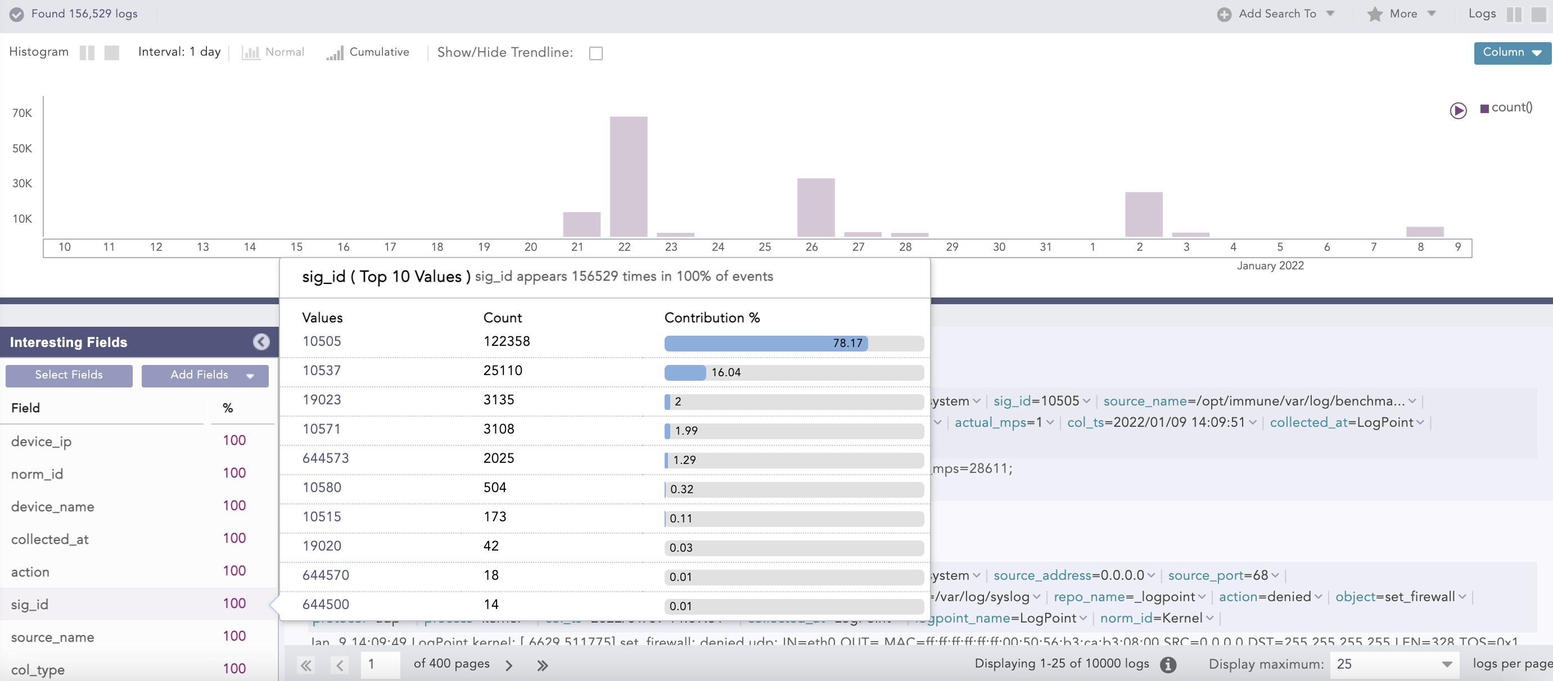Select the sig_id field in Interesting Fields
This screenshot has height=681, width=1553.
pyautogui.click(x=30, y=605)
